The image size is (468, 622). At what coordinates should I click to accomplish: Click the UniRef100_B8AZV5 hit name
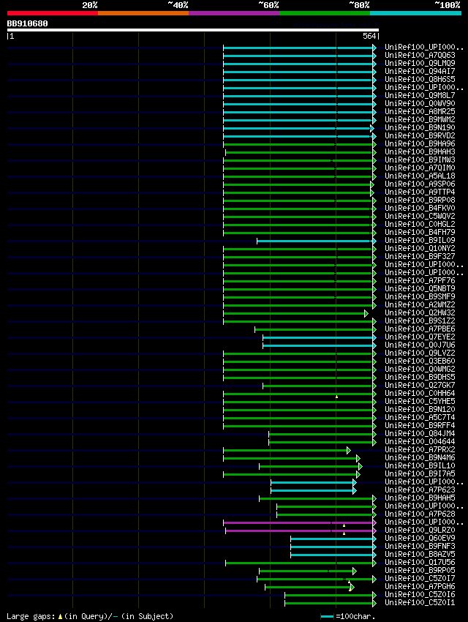420,554
